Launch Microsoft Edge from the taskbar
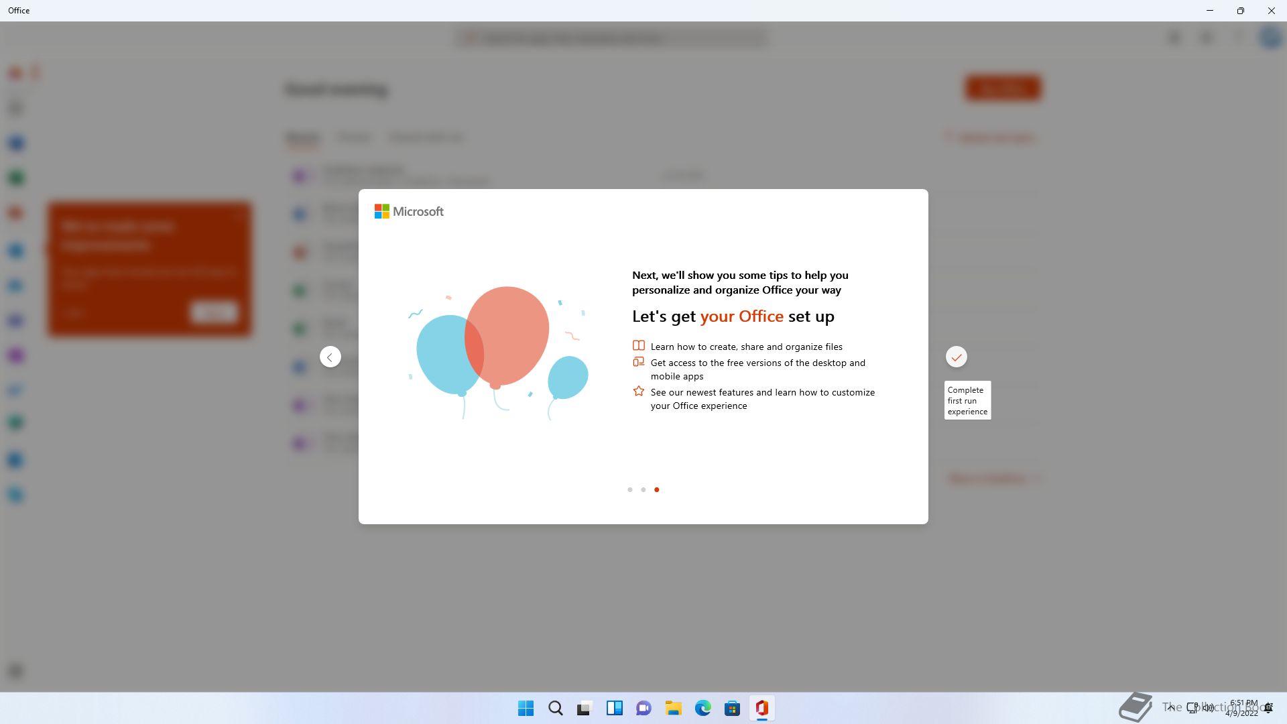 pyautogui.click(x=703, y=708)
